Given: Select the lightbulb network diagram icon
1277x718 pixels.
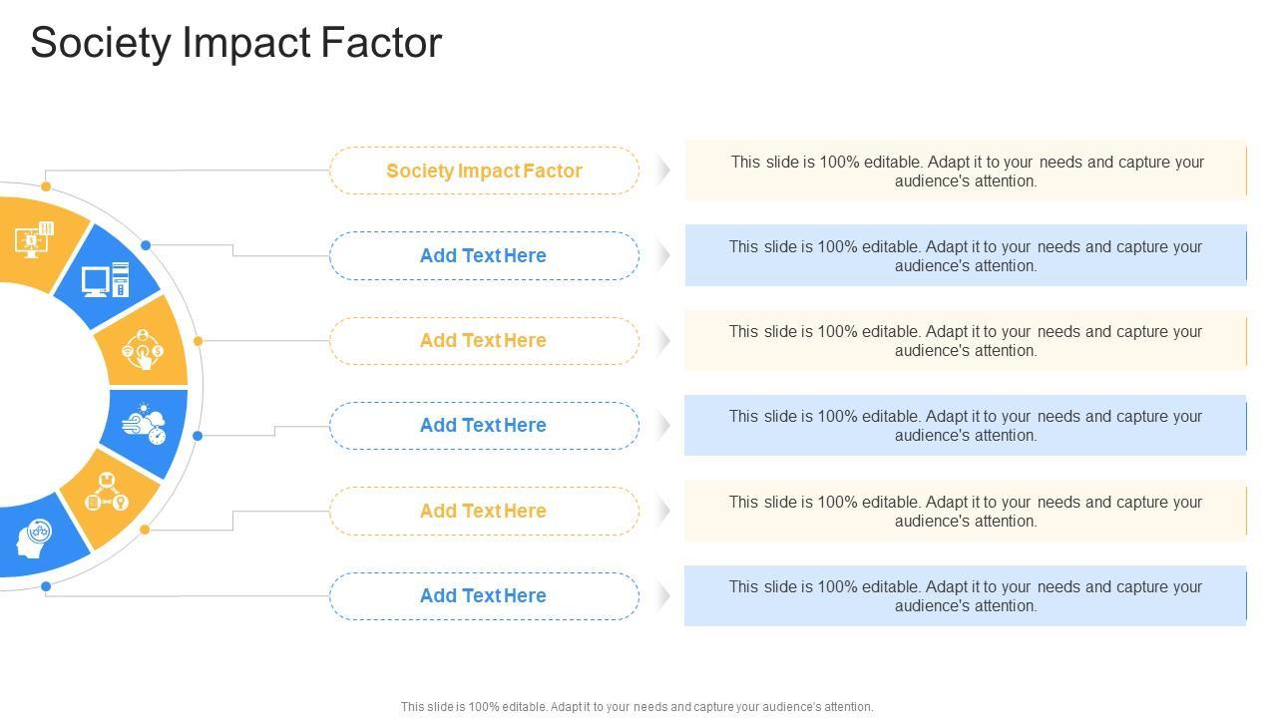Looking at the screenshot, I should pos(107,493).
